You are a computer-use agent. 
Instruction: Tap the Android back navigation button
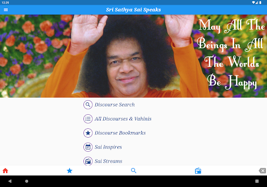point(10,181)
